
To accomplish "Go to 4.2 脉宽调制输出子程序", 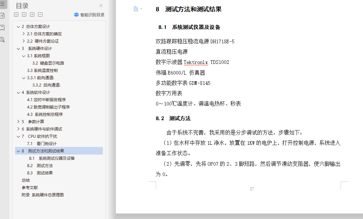I will pos(48,107).
